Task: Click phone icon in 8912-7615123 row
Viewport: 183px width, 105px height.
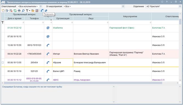Action: [x=48, y=45]
